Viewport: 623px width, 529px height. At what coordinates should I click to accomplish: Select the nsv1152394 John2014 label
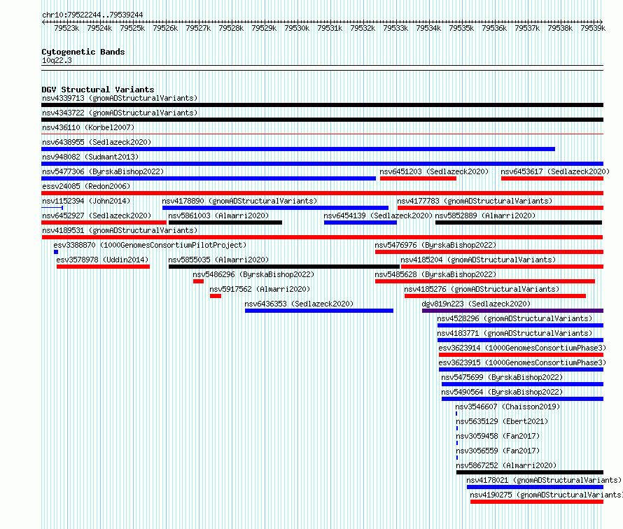(x=86, y=201)
